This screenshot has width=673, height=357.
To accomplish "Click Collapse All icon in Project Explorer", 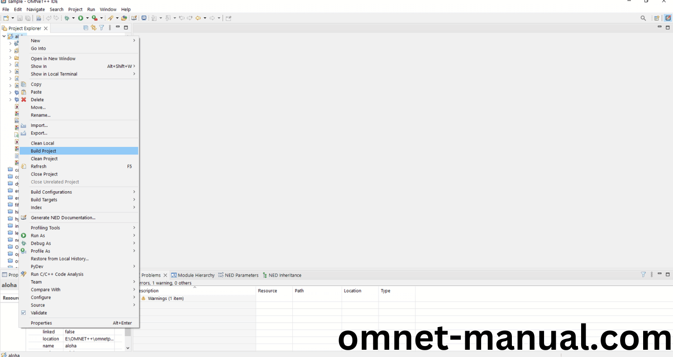I will click(x=86, y=28).
